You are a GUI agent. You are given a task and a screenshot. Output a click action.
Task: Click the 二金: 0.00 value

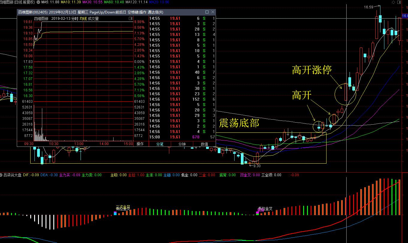coord(207,175)
